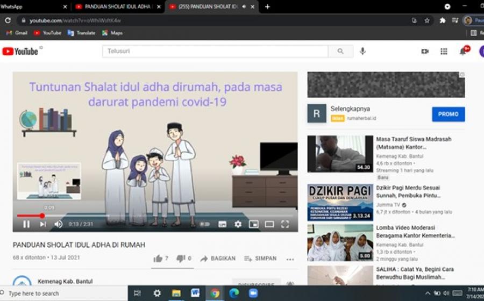Screen dimensions: 484x301
Task: Skip to next video
Action: tap(43, 224)
